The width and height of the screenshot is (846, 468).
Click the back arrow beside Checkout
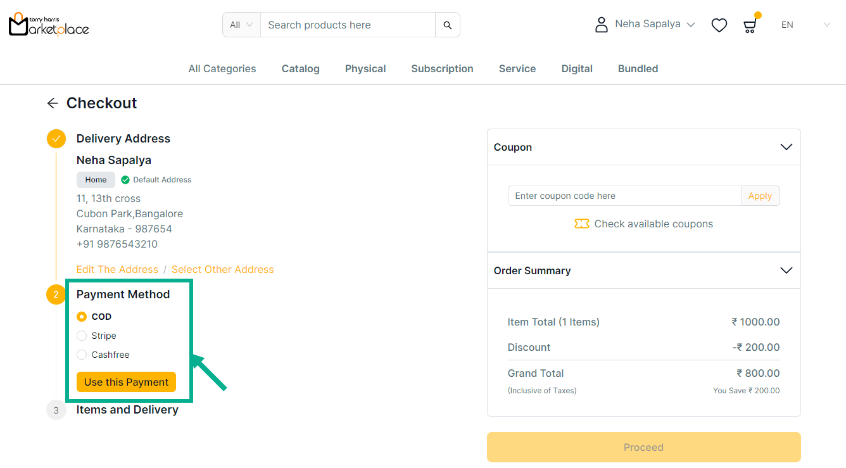pyautogui.click(x=53, y=103)
